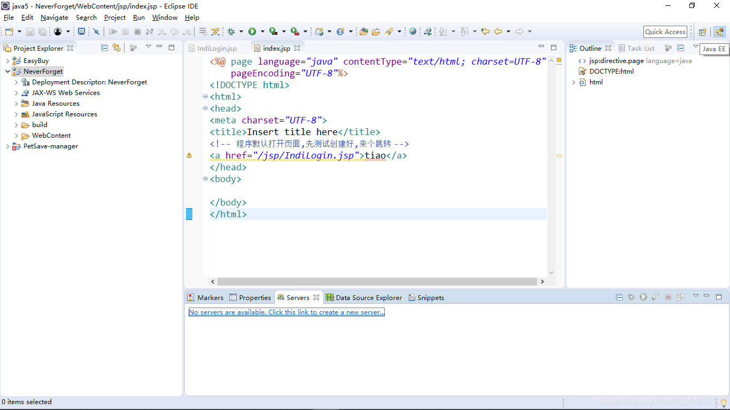Open the Run button dropdown arrow
730x410 pixels.
click(x=262, y=32)
